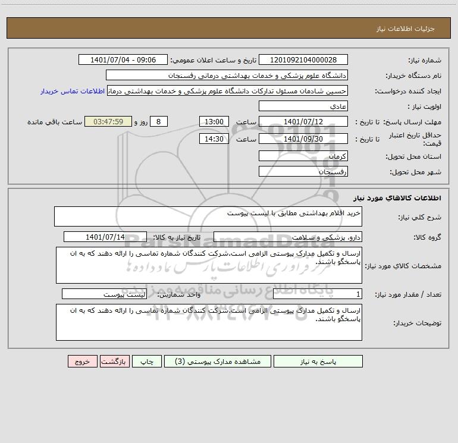Viewport: 458px width, 443px height.
Task: Click the unit field لیست پیوست
Action: pyautogui.click(x=104, y=294)
